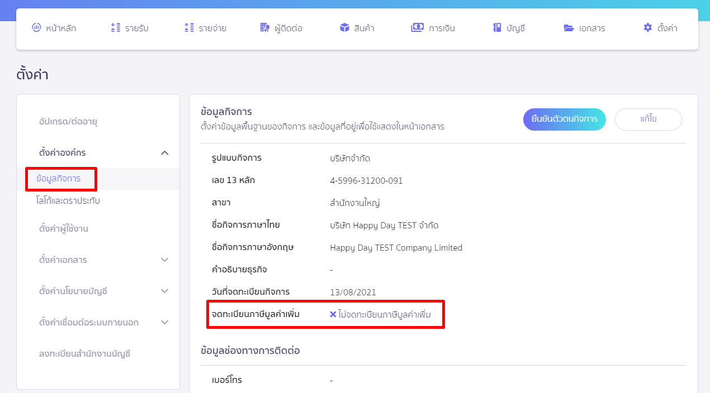Collapse the ตั้งค่าองค์กร section chevron
The height and width of the screenshot is (393, 710).
pyautogui.click(x=164, y=153)
